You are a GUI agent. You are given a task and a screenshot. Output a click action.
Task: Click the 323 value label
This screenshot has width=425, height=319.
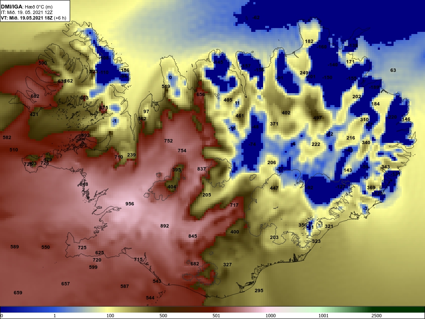pos(316,241)
